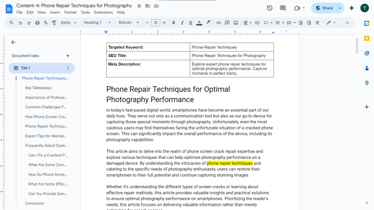Open File menu
This screenshot has width=374, height=210.
[x=19, y=12]
